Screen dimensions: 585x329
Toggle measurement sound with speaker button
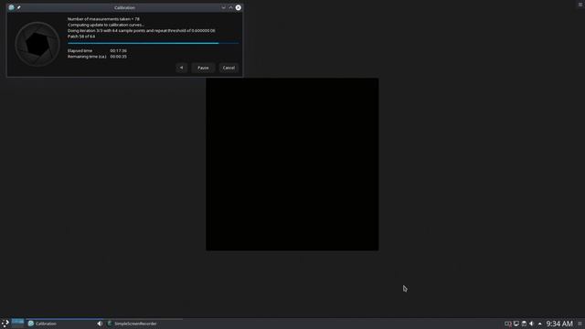tap(181, 68)
